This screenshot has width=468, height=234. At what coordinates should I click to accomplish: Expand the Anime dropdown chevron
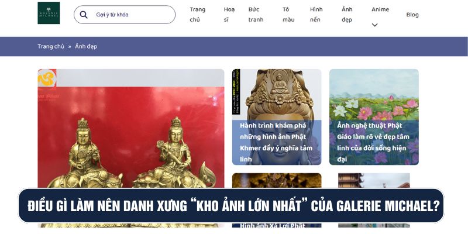(x=374, y=25)
